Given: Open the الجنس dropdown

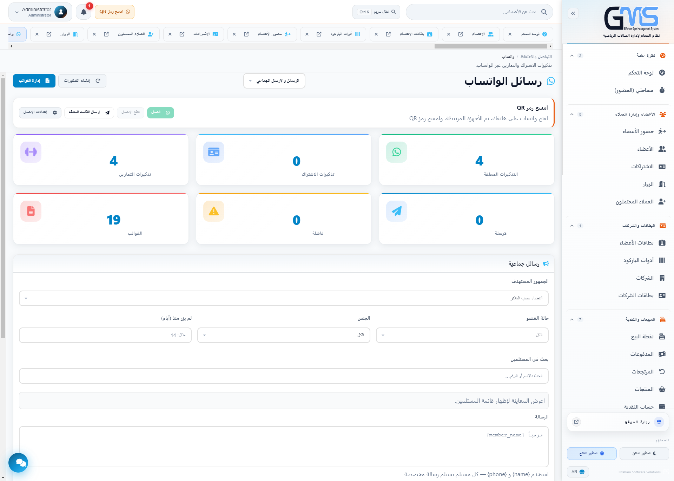Looking at the screenshot, I should tap(284, 335).
